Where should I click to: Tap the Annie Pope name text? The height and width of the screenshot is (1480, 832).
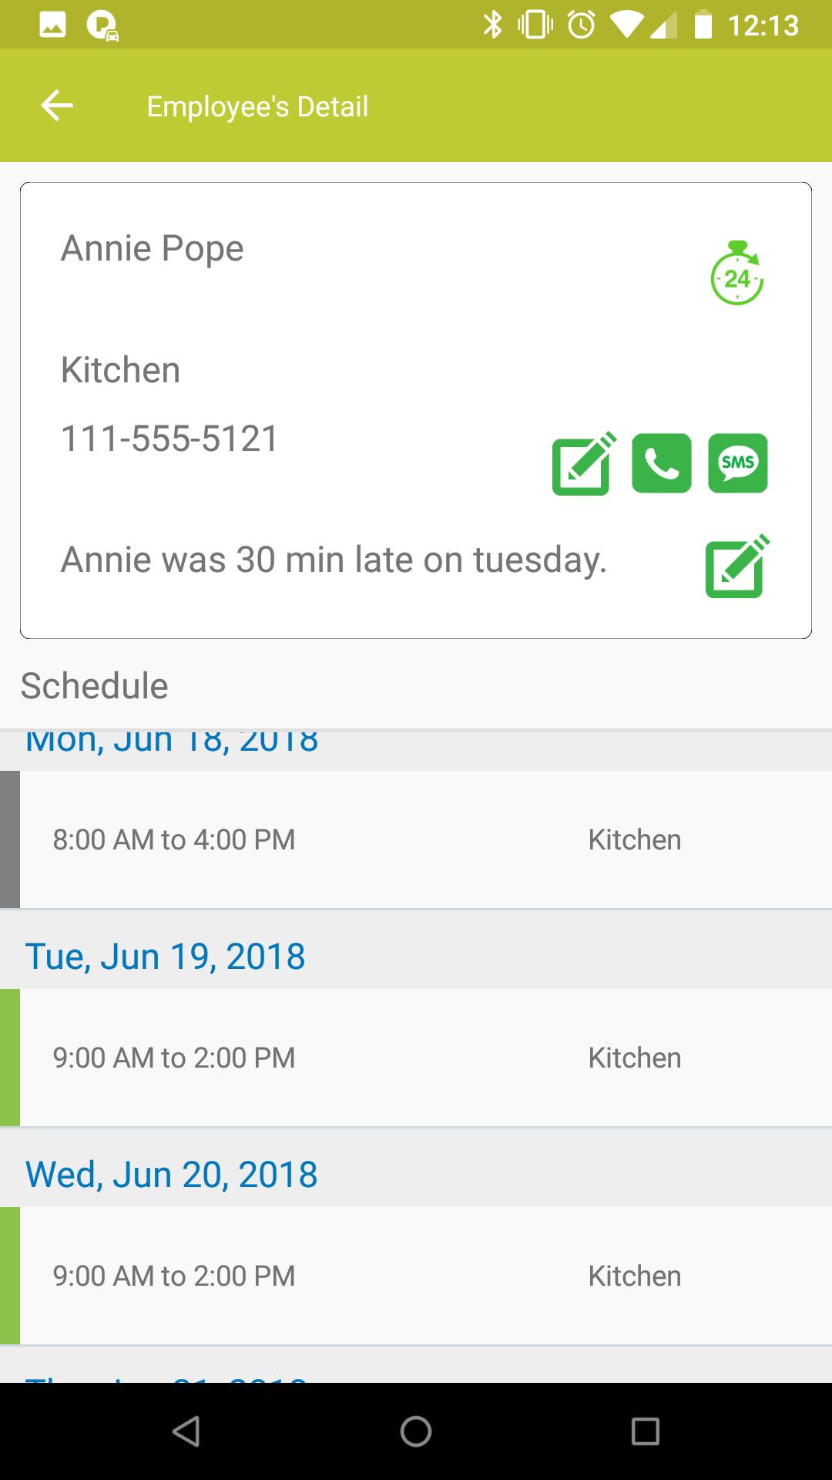click(153, 248)
